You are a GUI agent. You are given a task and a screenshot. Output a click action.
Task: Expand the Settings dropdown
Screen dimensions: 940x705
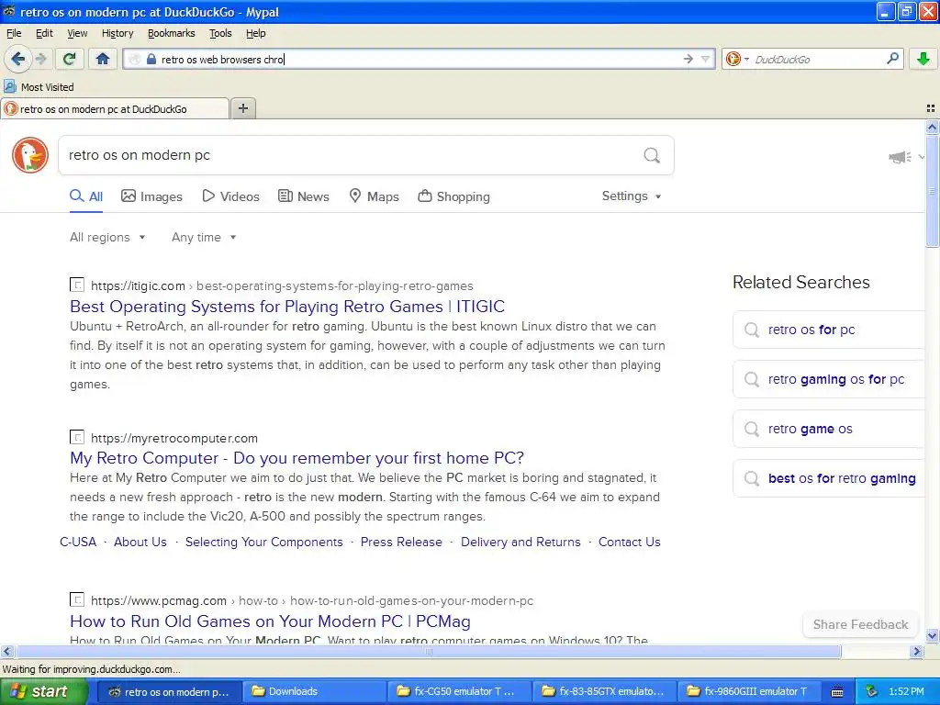click(632, 196)
